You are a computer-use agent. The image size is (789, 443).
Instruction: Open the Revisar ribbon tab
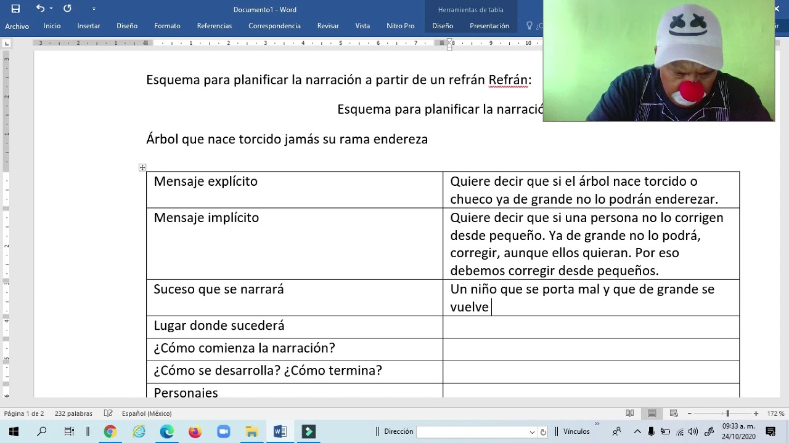[328, 26]
